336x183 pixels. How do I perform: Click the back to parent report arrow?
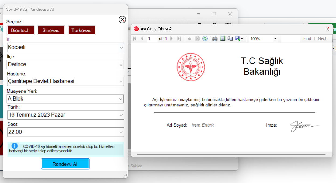[189, 39]
